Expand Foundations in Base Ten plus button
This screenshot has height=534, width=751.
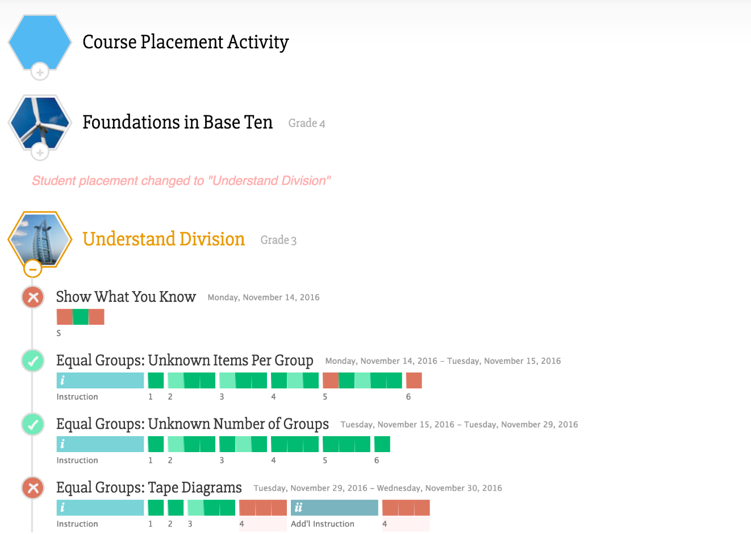tap(40, 153)
